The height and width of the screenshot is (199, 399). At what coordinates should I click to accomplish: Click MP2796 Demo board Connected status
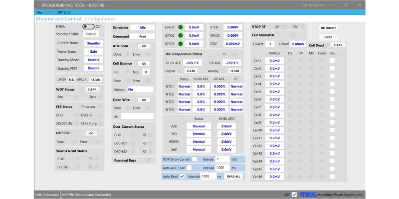(x=86, y=195)
